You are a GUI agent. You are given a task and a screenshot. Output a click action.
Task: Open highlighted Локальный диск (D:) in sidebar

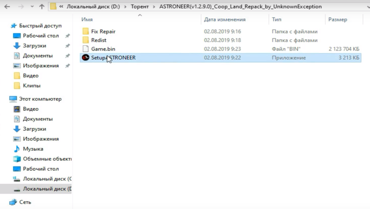click(x=47, y=188)
